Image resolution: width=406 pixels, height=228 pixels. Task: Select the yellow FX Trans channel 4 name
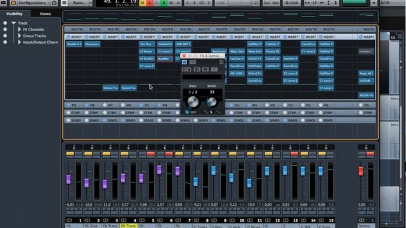click(128, 225)
